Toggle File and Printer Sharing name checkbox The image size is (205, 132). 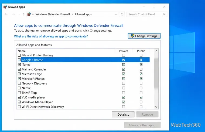(19, 55)
